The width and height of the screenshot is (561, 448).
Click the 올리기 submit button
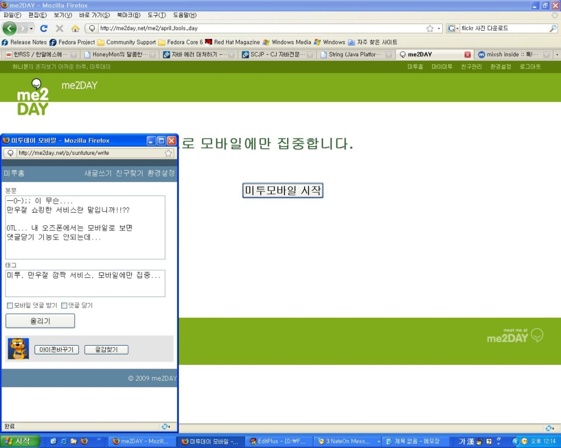tap(40, 321)
